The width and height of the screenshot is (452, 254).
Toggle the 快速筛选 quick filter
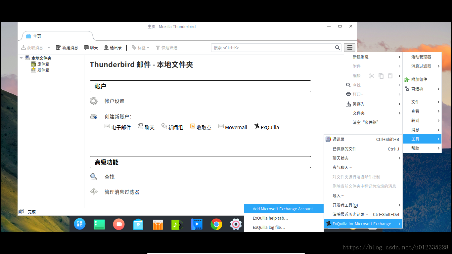(166, 48)
